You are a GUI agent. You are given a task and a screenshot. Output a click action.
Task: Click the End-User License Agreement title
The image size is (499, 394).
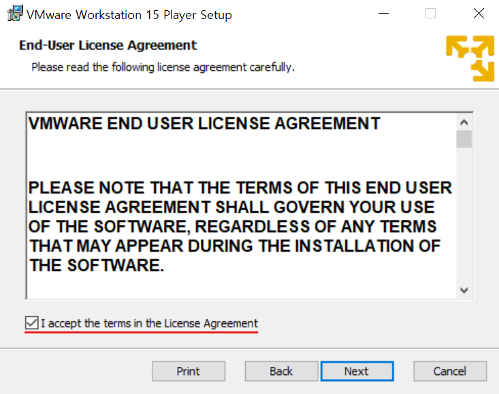pos(108,45)
